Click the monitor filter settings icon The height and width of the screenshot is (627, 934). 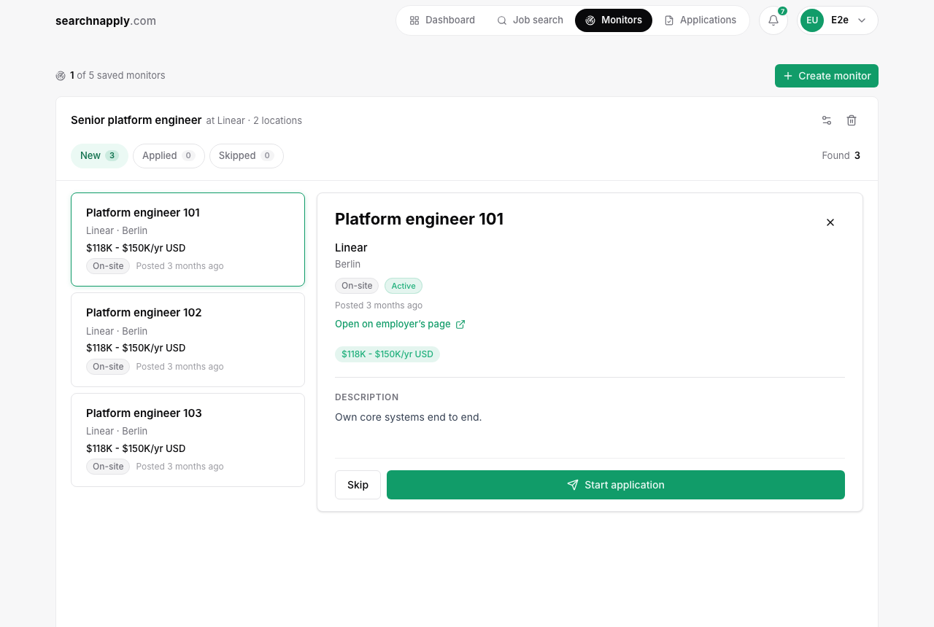827,120
